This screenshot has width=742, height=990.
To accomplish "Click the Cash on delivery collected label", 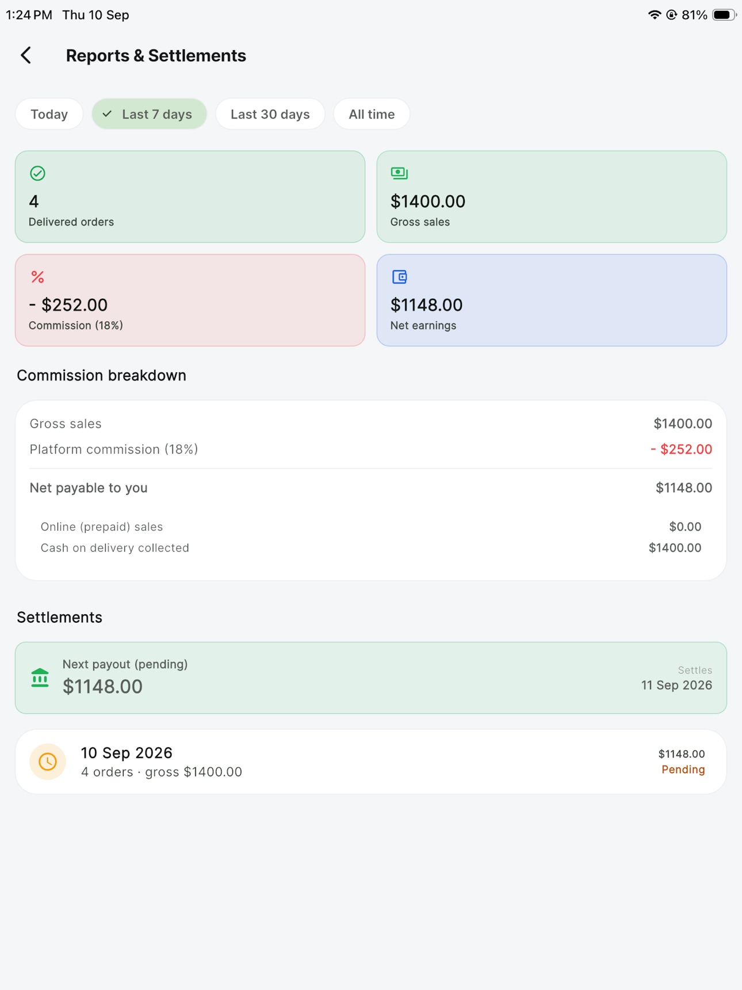I will tap(115, 548).
